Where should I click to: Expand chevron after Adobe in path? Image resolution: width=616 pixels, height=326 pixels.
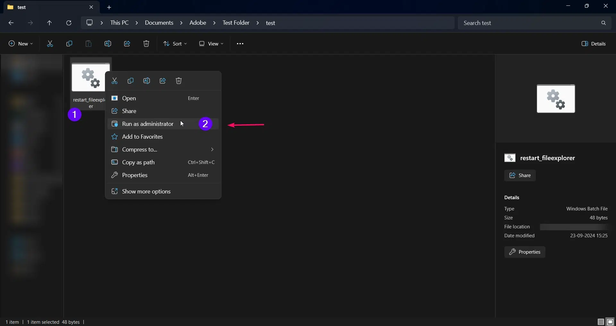(x=214, y=23)
